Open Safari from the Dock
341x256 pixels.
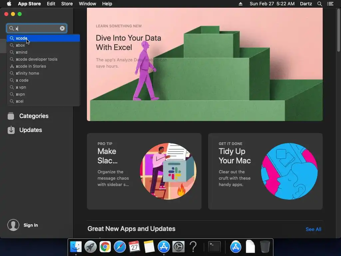pyautogui.click(x=120, y=247)
